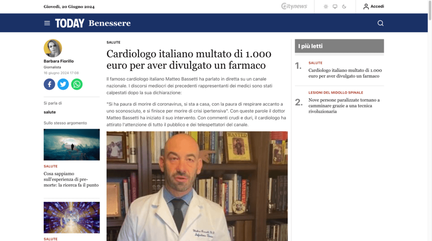Open first most-read article about cardiologo
Image resolution: width=432 pixels, height=241 pixels.
tap(345, 73)
